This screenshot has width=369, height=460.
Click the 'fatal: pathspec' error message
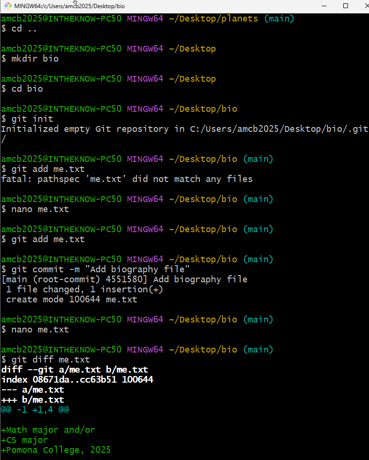point(127,179)
